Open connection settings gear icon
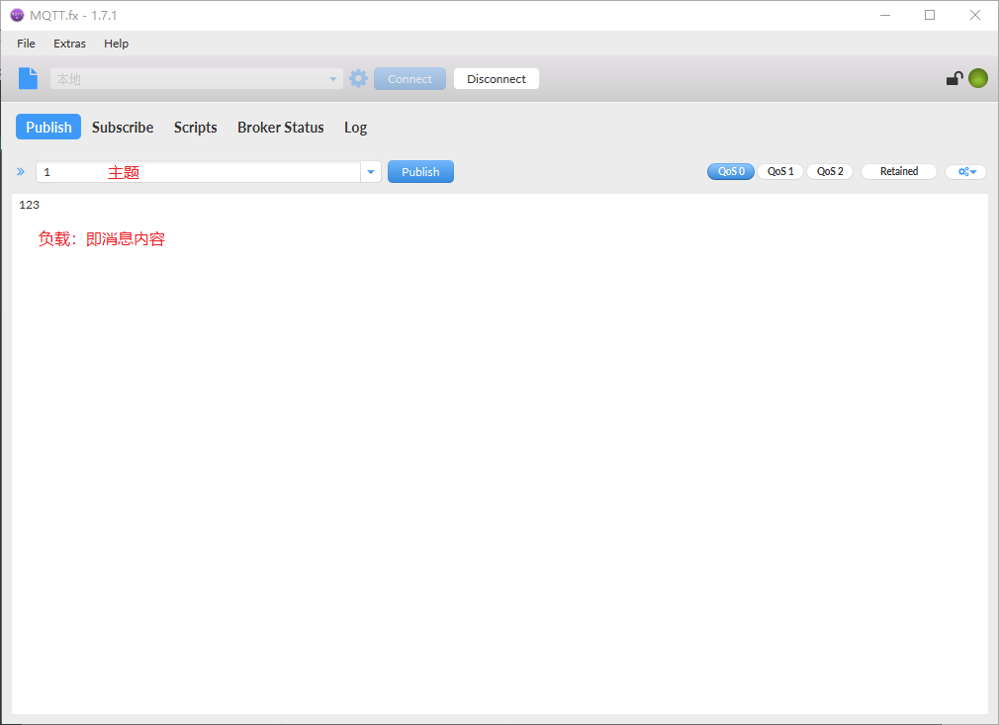999x725 pixels. tap(359, 78)
